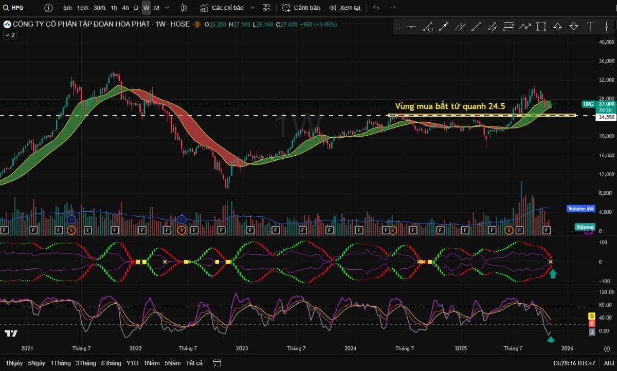This screenshot has width=617, height=371.
Task: Set range to 5Ngày
Action: pos(37,363)
